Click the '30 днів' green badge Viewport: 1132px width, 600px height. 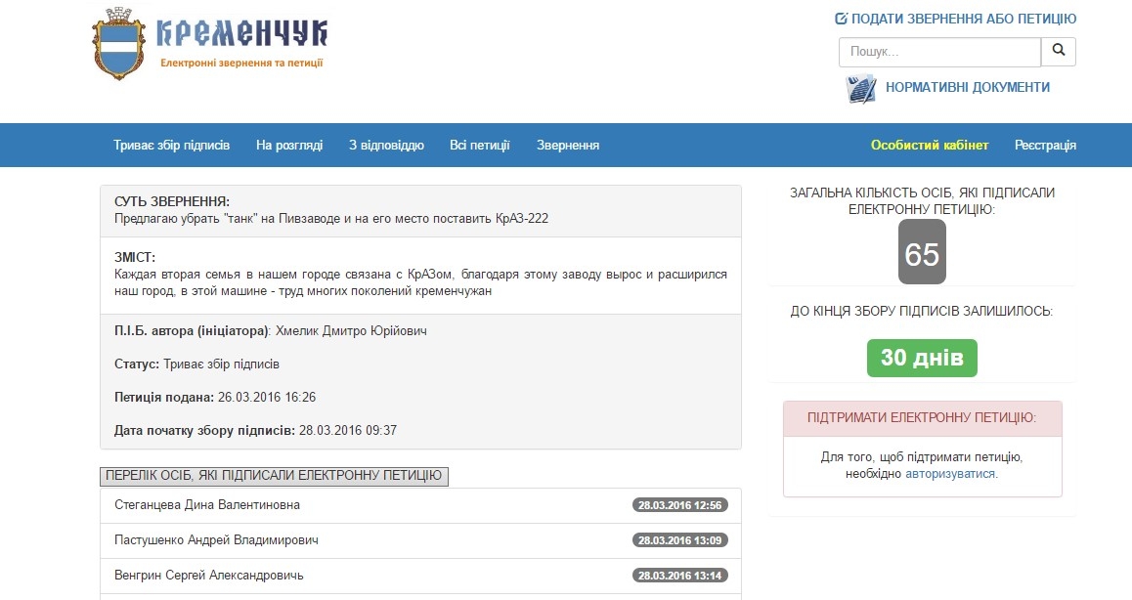pyautogui.click(x=922, y=358)
